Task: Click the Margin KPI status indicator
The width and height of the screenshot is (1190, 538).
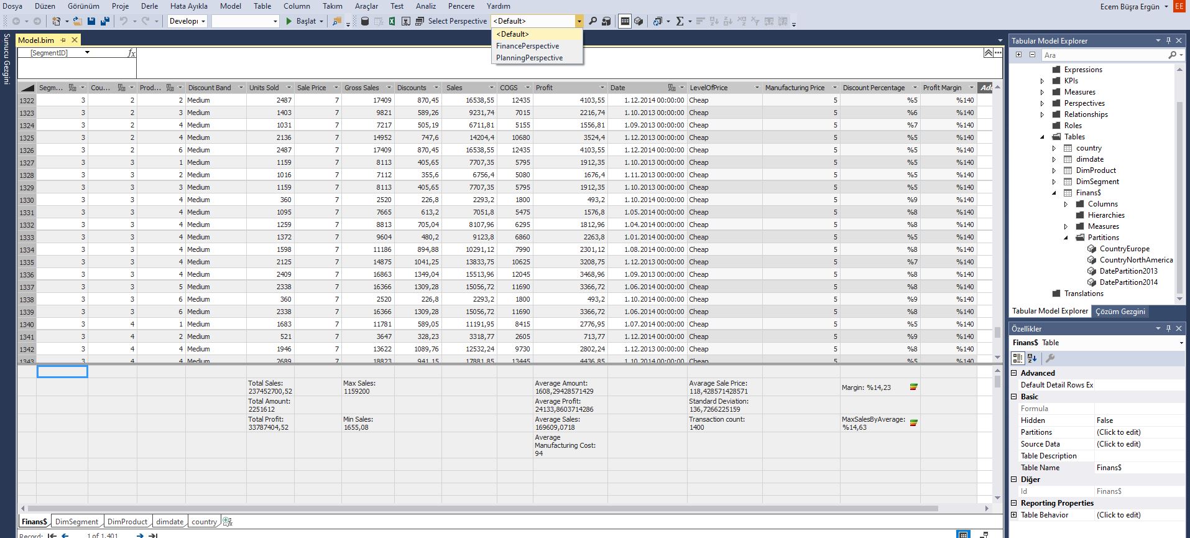Action: 913,387
